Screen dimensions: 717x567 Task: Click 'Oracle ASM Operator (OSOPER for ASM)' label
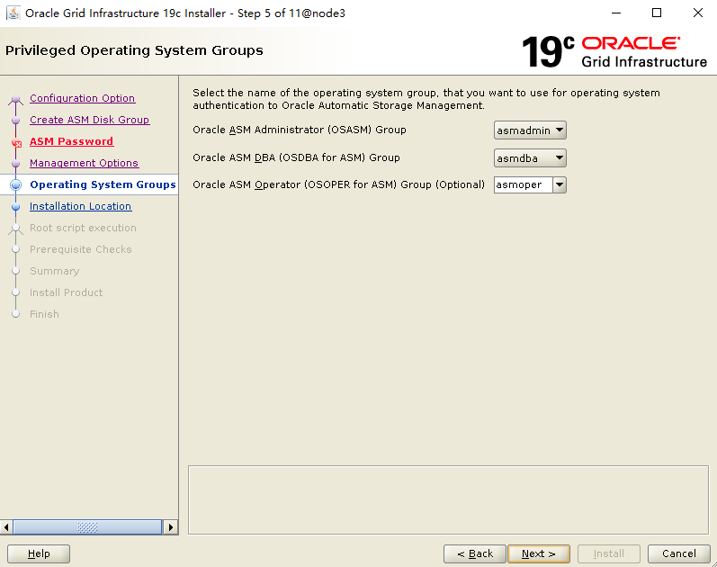click(x=339, y=184)
